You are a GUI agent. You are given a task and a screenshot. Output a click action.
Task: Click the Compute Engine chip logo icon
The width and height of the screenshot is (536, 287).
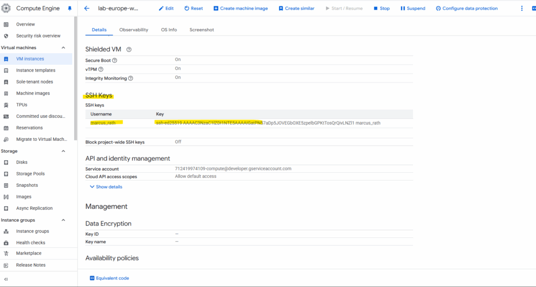coord(6,8)
